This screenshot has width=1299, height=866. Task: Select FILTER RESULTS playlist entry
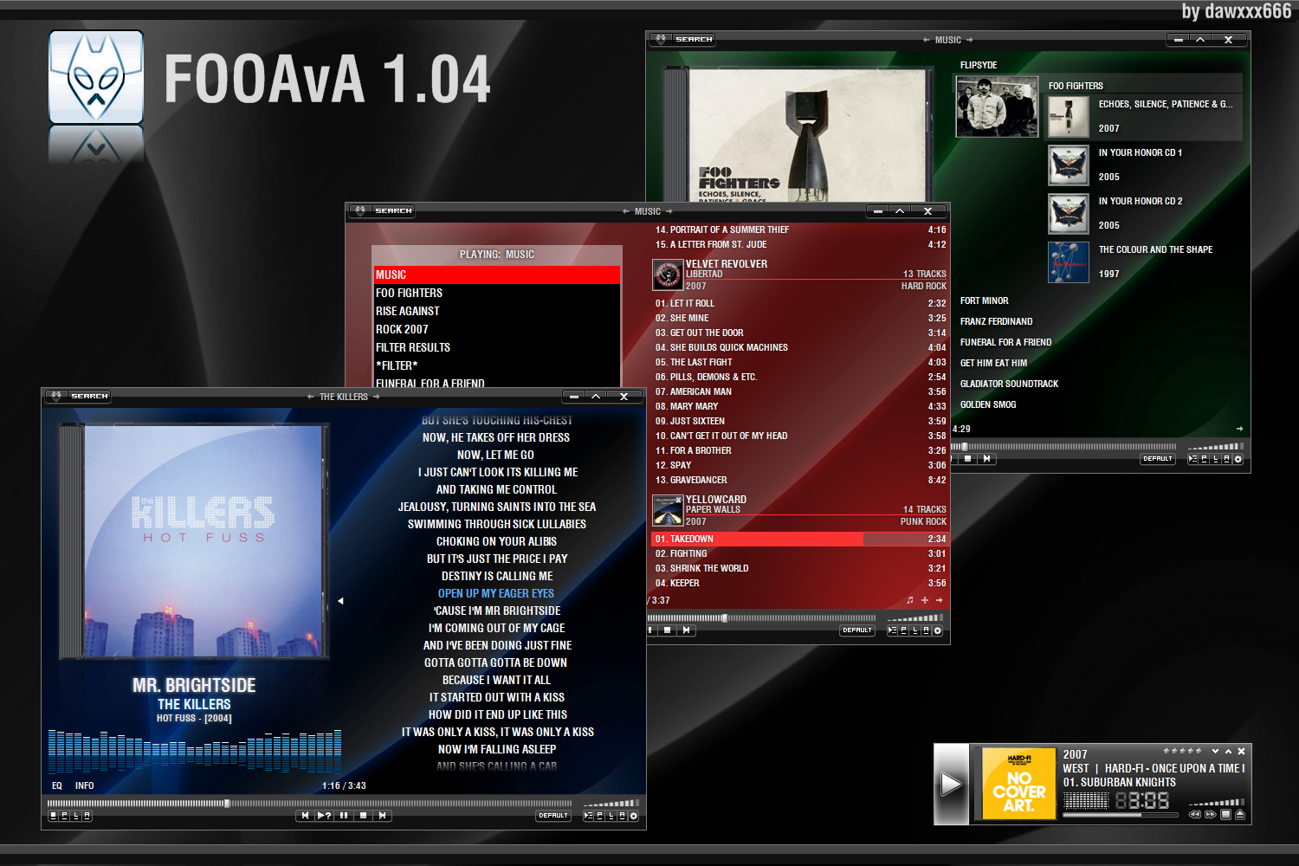point(497,347)
